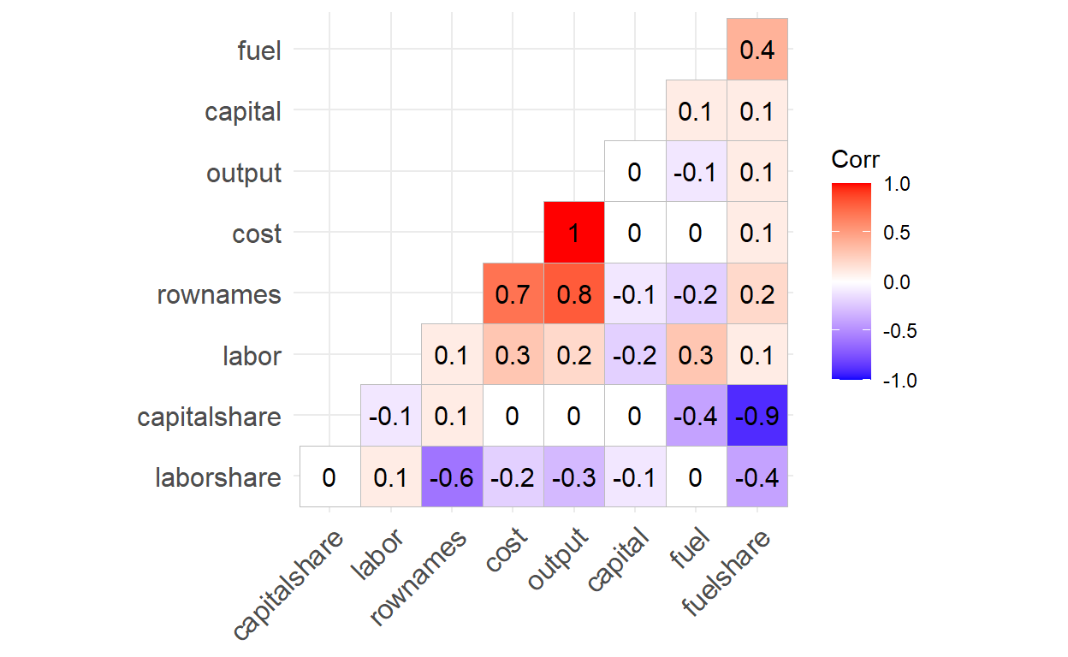Screen dimensions: 1068x657
Task: Click the legend color gradient bar
Action: 850,281
